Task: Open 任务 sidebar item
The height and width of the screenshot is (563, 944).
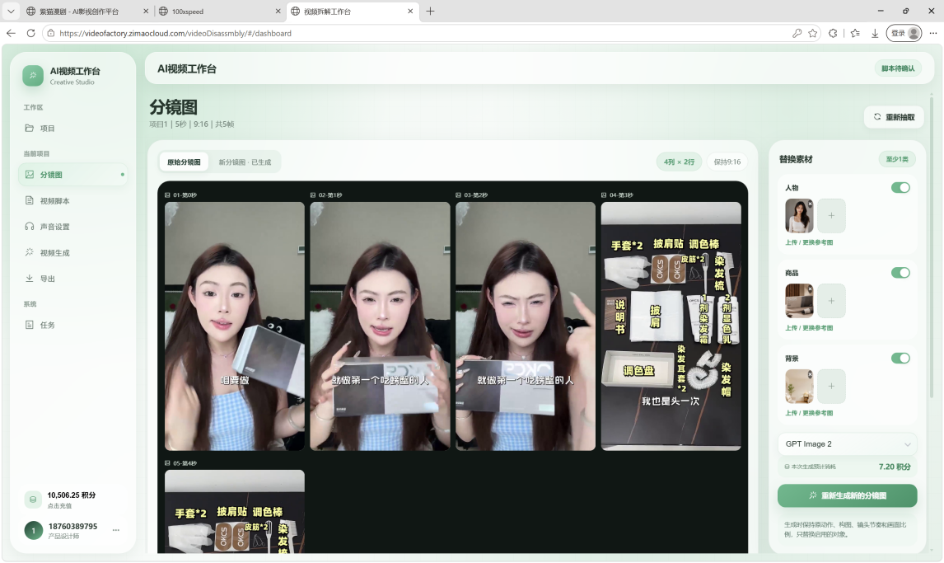Action: click(72, 325)
